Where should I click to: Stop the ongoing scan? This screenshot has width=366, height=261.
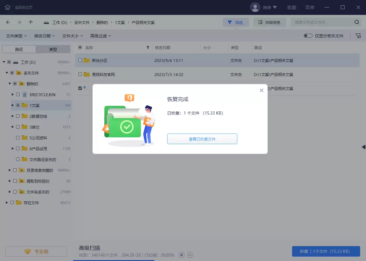click(181, 255)
